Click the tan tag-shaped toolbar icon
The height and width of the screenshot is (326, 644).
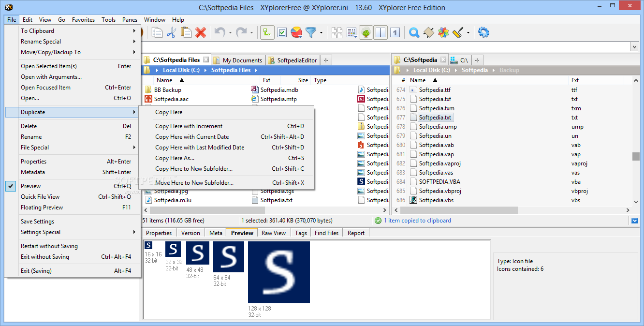pyautogui.click(x=428, y=32)
